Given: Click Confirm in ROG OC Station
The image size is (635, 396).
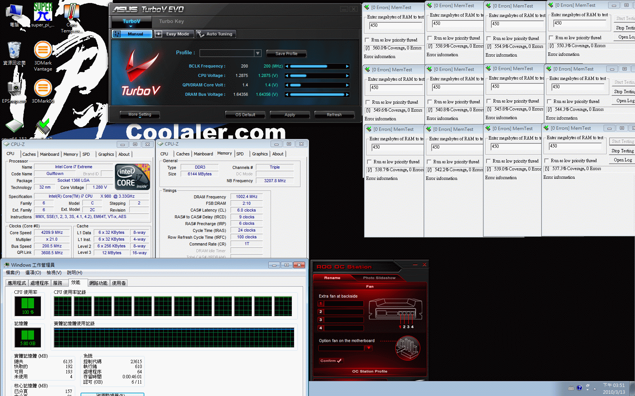Looking at the screenshot, I should coord(331,361).
